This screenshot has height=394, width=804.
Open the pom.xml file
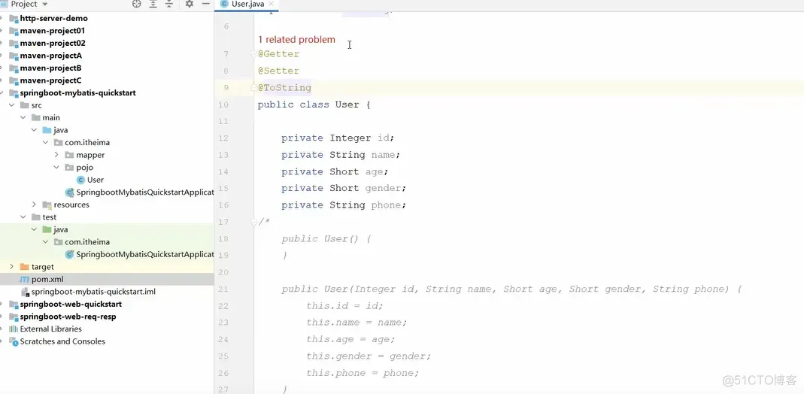47,279
